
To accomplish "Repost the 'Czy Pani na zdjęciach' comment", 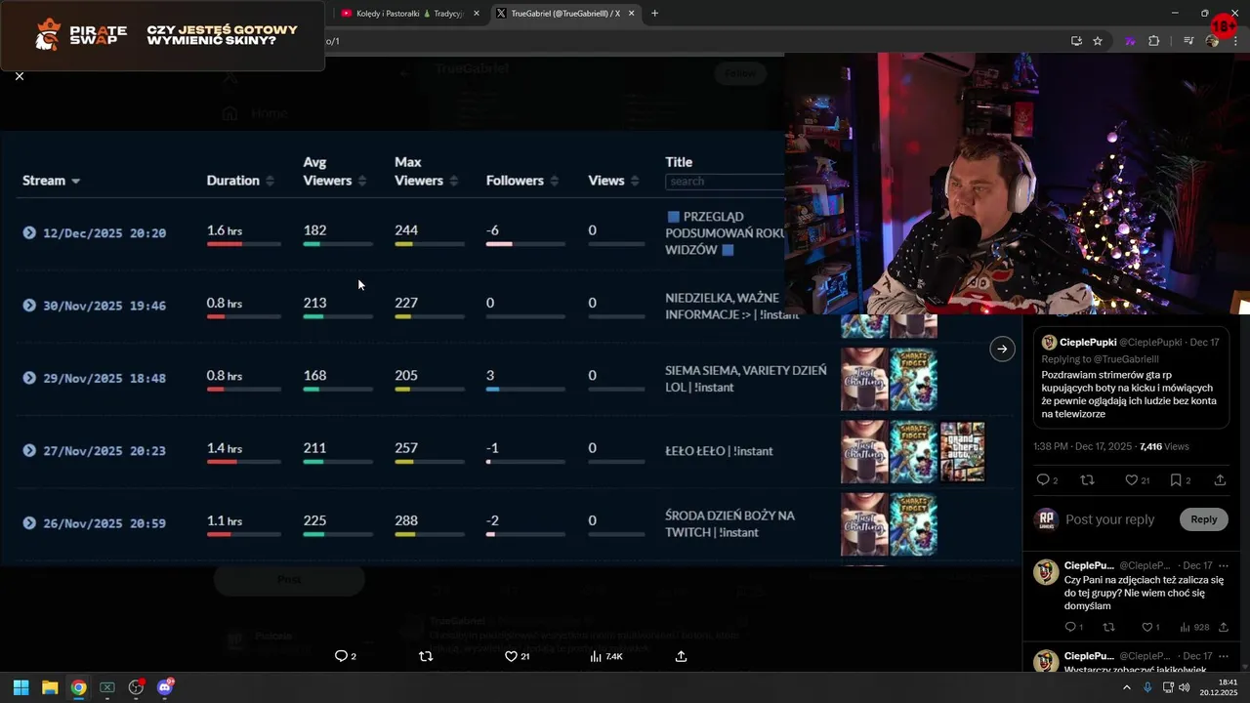I will click(1108, 627).
